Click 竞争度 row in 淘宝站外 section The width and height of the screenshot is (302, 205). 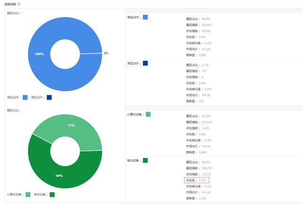click(195, 101)
